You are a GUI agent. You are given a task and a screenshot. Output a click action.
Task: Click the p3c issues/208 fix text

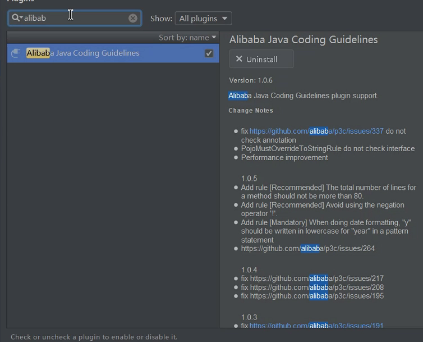312,287
